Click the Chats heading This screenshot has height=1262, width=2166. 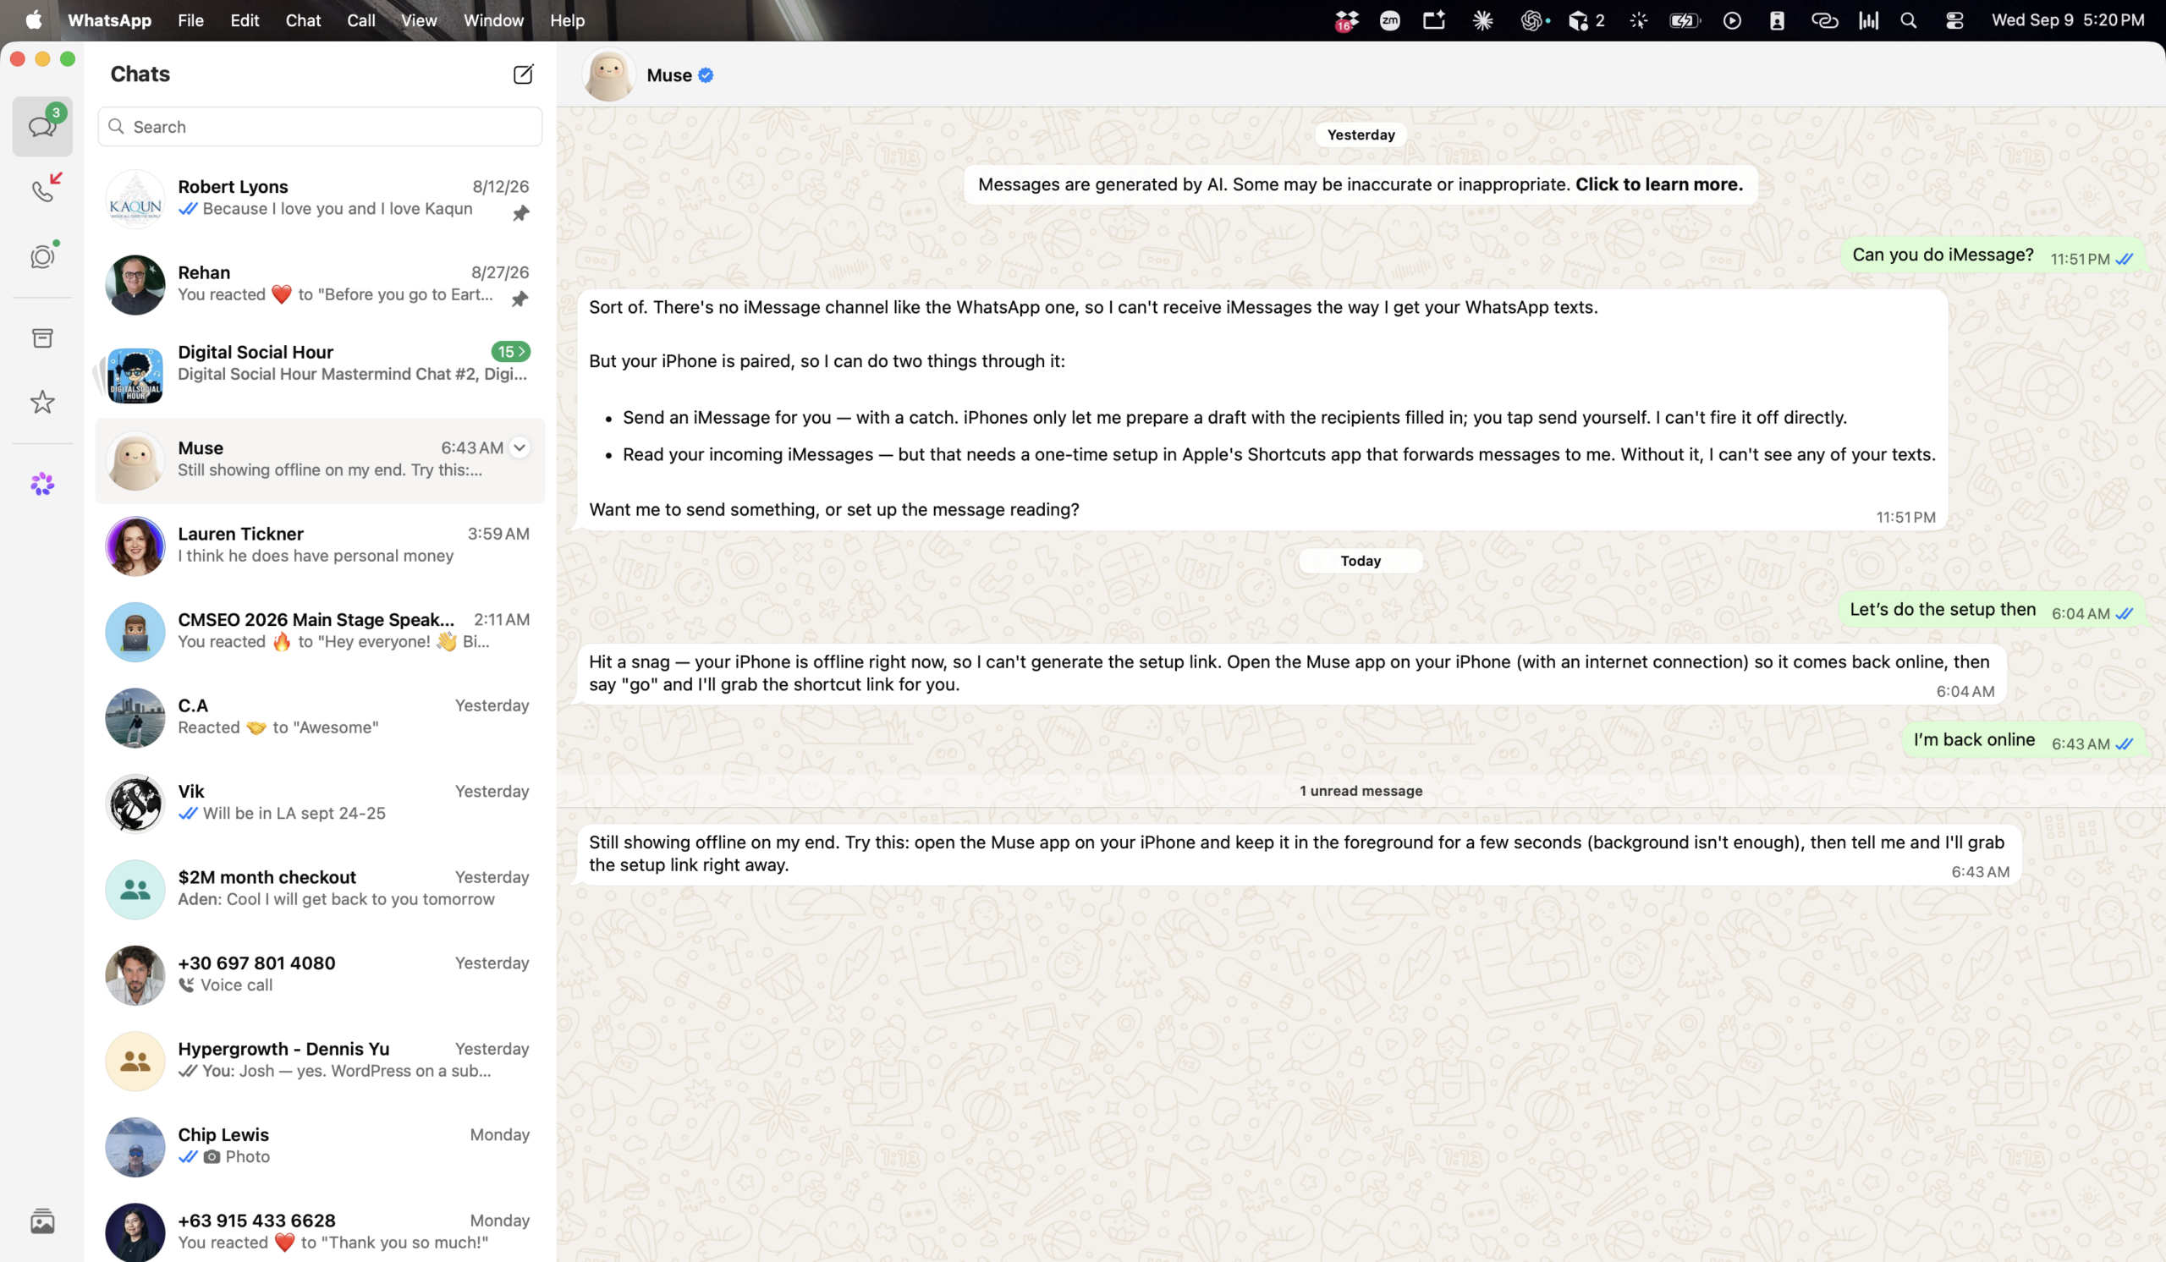tap(140, 74)
